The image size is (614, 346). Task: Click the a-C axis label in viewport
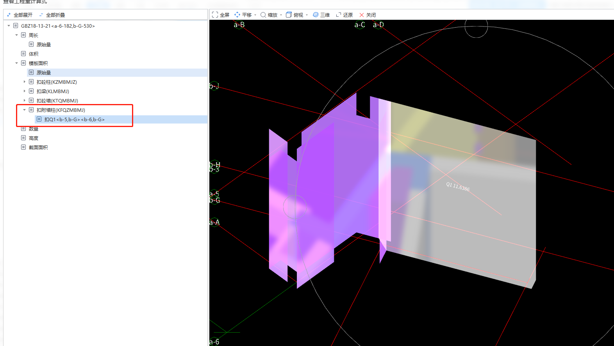click(x=360, y=25)
